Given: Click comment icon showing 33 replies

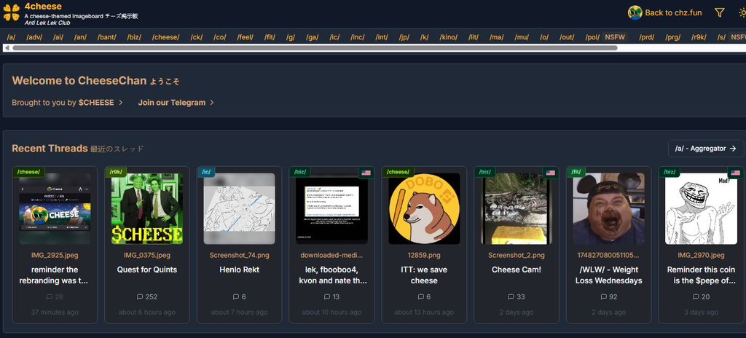Looking at the screenshot, I should [x=511, y=296].
